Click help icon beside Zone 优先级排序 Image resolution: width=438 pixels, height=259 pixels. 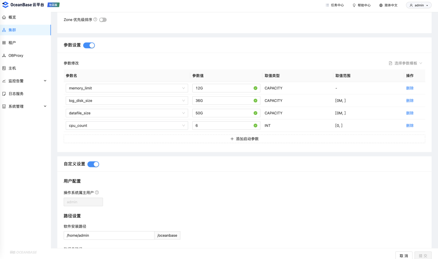click(95, 20)
